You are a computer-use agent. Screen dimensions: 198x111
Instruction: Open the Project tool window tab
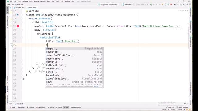point(8,10)
